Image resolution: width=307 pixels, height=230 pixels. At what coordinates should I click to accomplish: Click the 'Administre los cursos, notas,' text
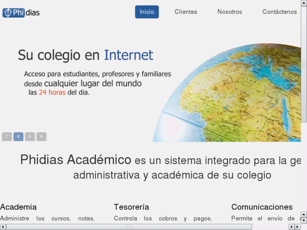pos(47,219)
